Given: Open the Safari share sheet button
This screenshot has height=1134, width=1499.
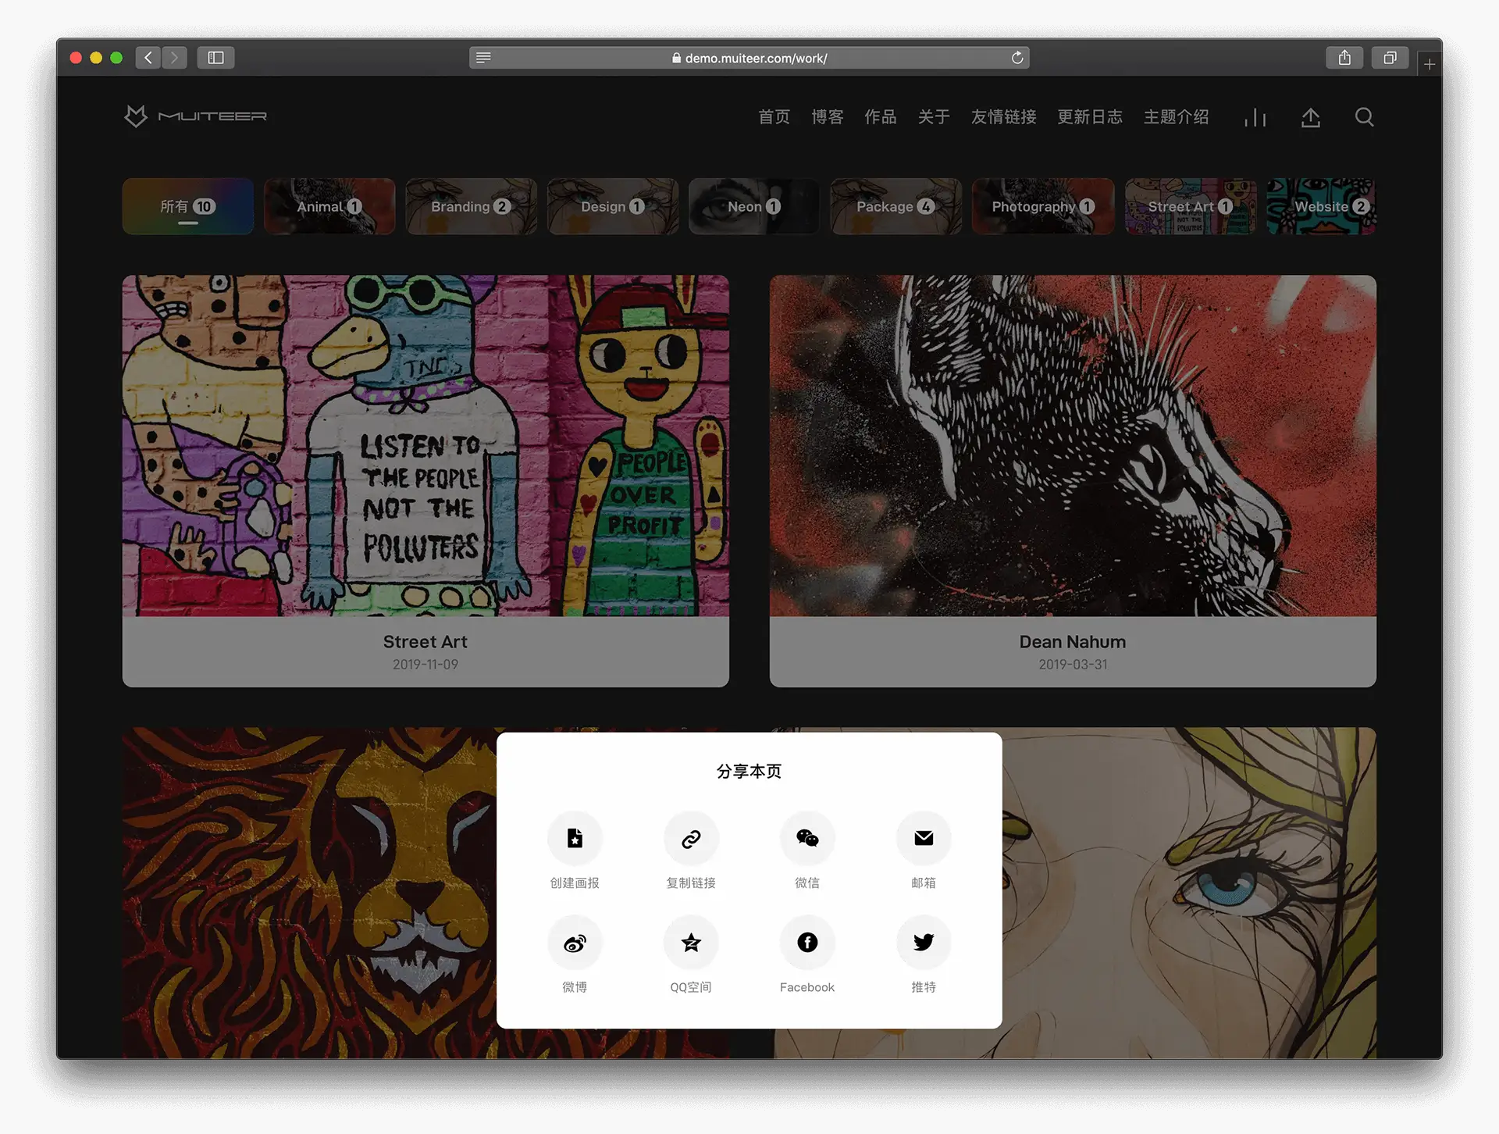Looking at the screenshot, I should [x=1344, y=58].
